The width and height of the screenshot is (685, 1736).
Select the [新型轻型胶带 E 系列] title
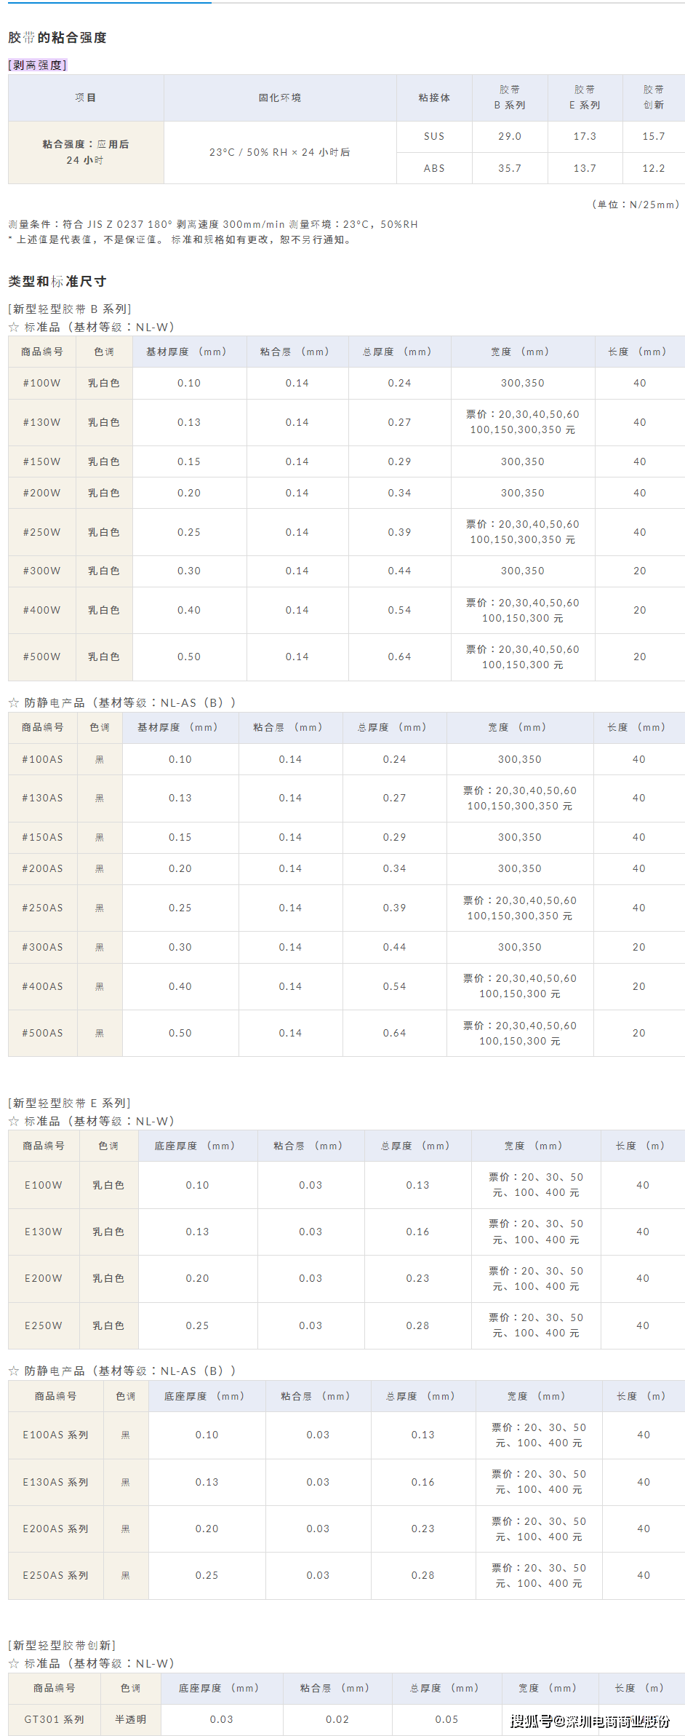[70, 1103]
